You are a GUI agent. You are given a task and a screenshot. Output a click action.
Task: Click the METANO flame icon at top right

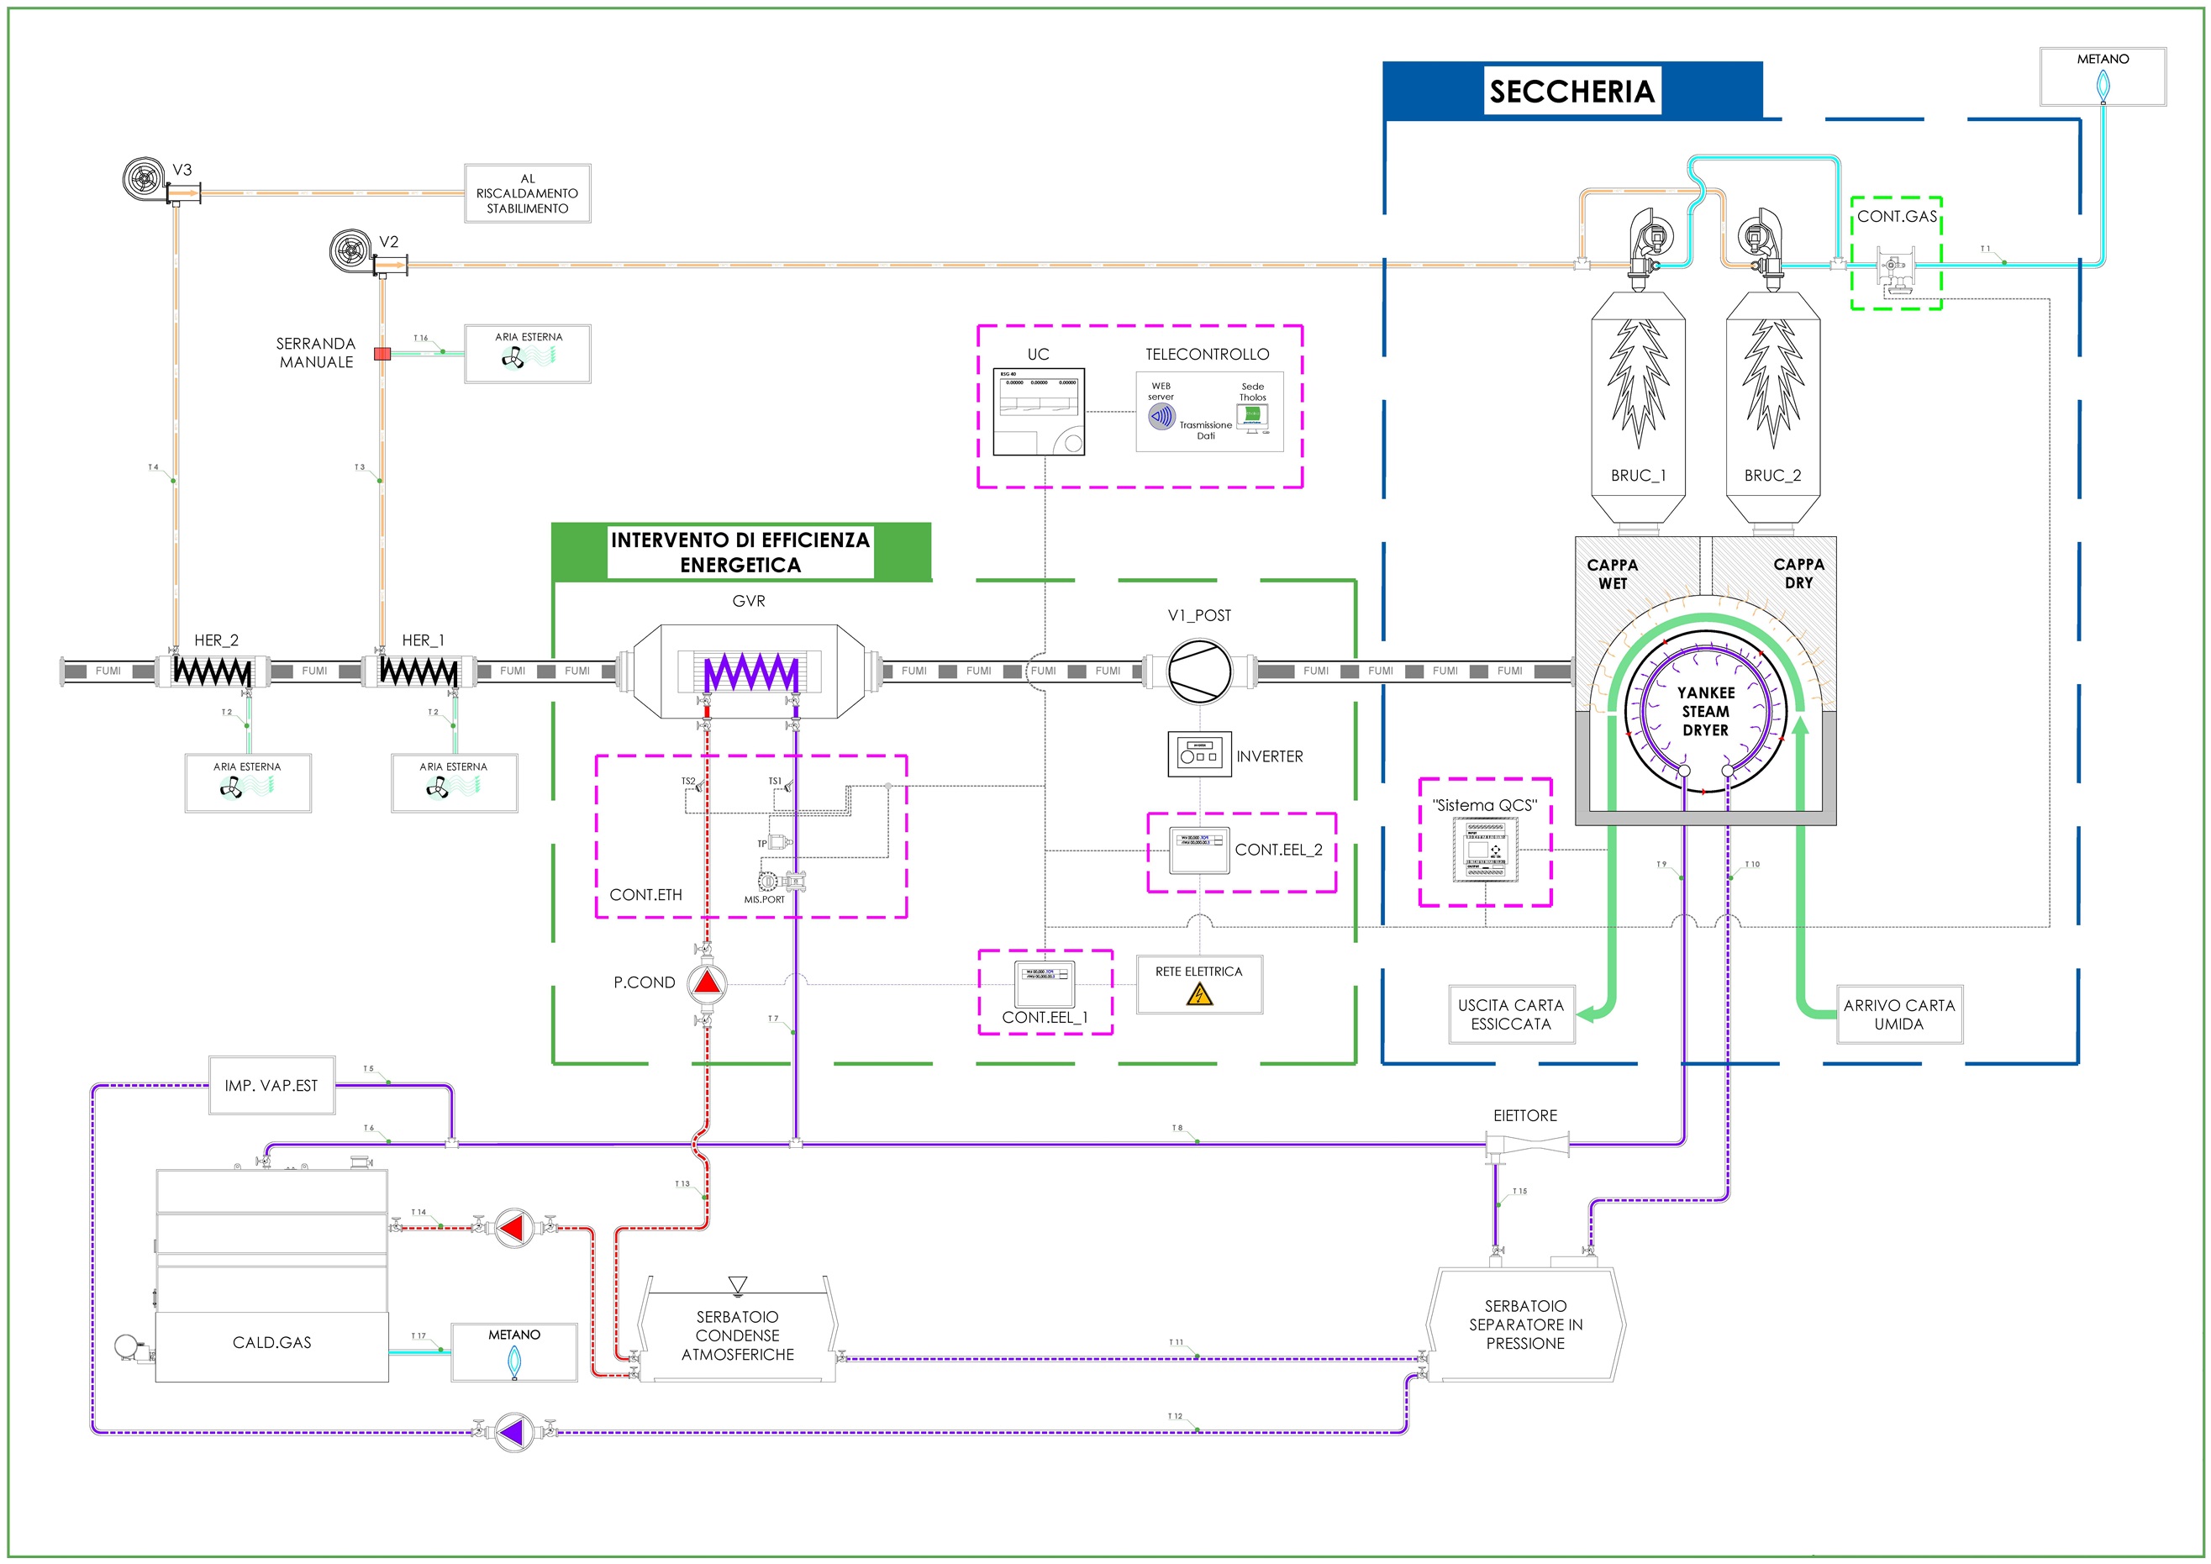coord(2103,87)
